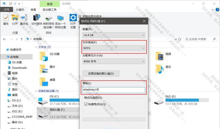Open Allocation unit size 4096 字节 dropdown
The height and width of the screenshot is (129, 220).
[x=114, y=61]
